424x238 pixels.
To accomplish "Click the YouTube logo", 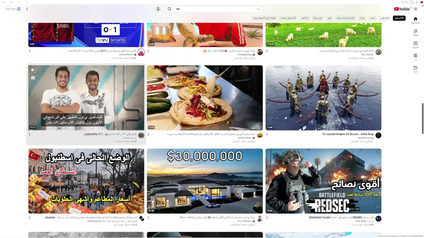I will pyautogui.click(x=402, y=9).
